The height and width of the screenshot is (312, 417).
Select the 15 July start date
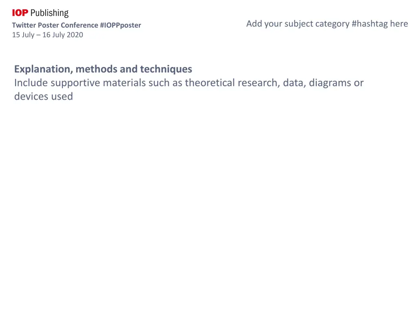pos(23,35)
